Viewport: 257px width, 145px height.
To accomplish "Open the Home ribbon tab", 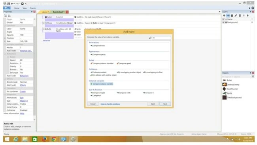I will (17, 8).
